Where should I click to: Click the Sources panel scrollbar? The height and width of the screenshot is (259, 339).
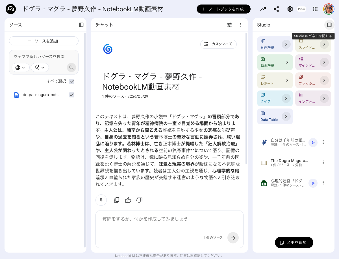point(85,140)
